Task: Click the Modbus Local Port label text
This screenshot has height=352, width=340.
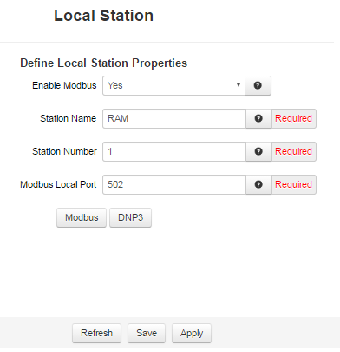Action: click(x=58, y=184)
